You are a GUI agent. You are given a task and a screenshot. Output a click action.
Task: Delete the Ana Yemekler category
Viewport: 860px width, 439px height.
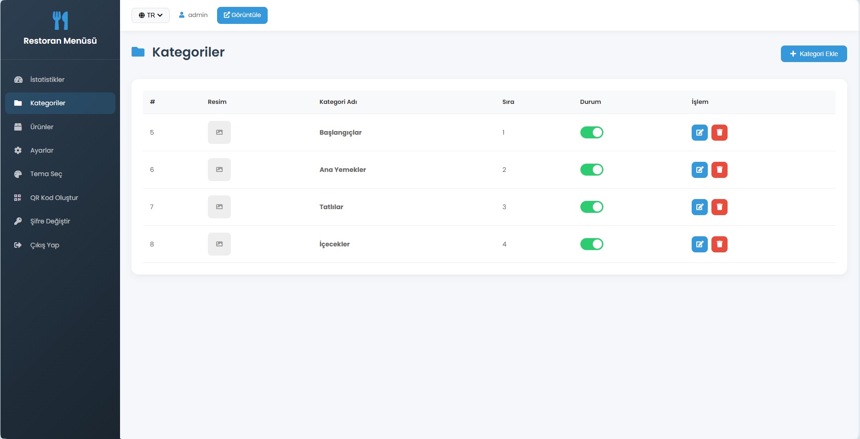tap(719, 170)
